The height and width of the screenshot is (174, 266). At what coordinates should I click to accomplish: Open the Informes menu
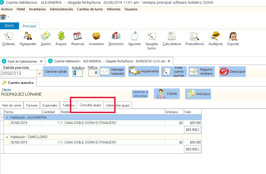pos(114,9)
